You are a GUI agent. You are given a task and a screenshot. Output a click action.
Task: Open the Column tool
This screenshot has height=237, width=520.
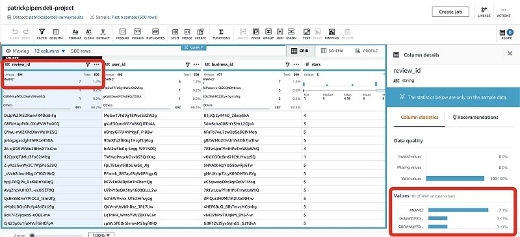pyautogui.click(x=56, y=34)
